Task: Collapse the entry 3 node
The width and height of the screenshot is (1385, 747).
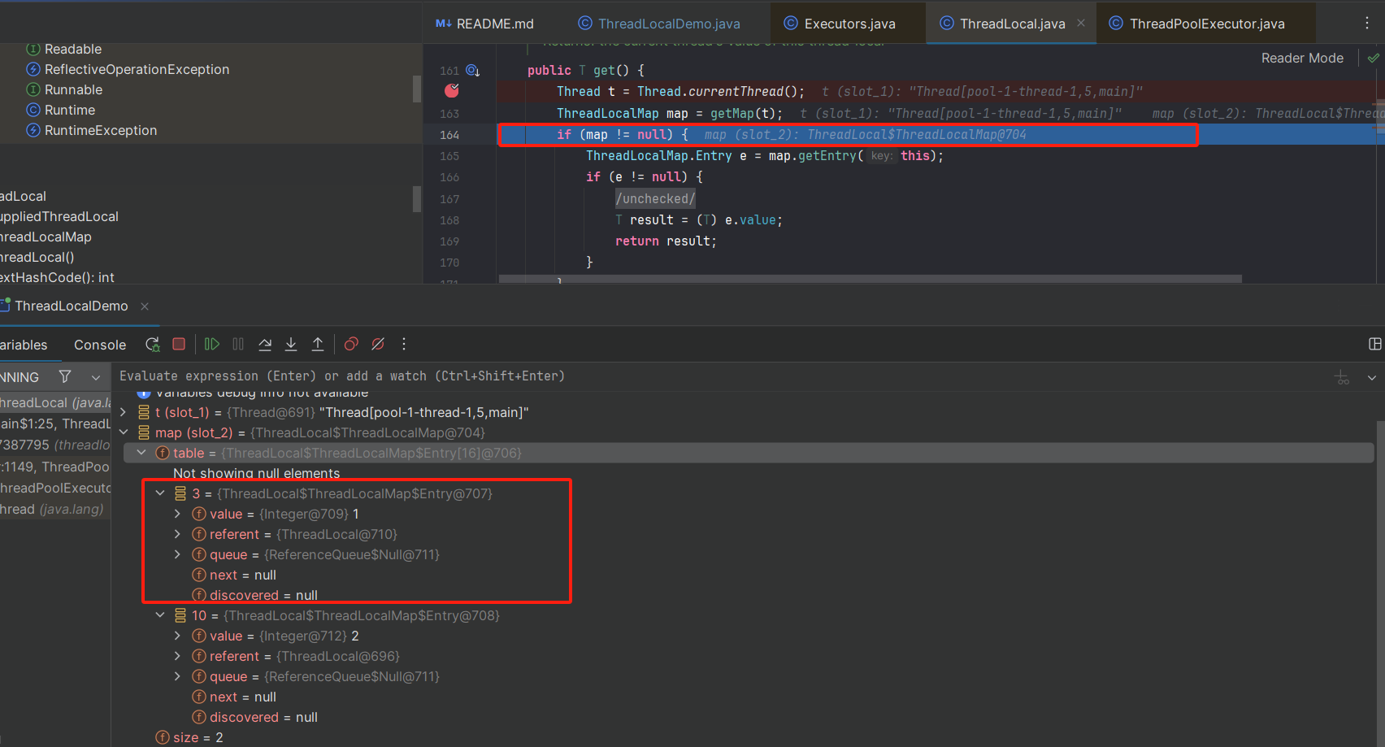Action: point(160,493)
